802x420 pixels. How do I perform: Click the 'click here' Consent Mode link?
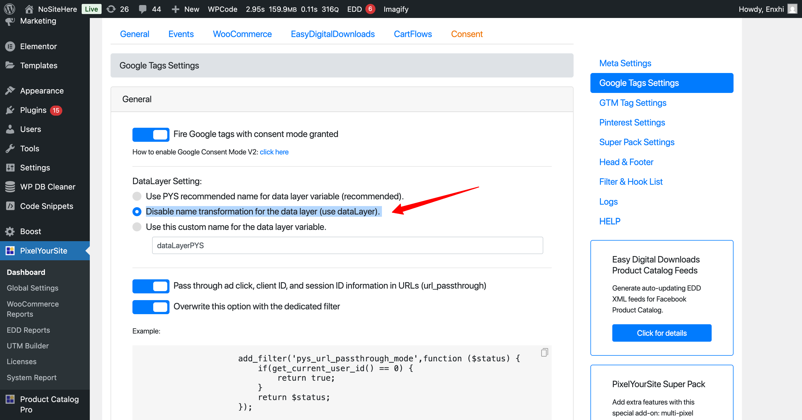tap(274, 152)
